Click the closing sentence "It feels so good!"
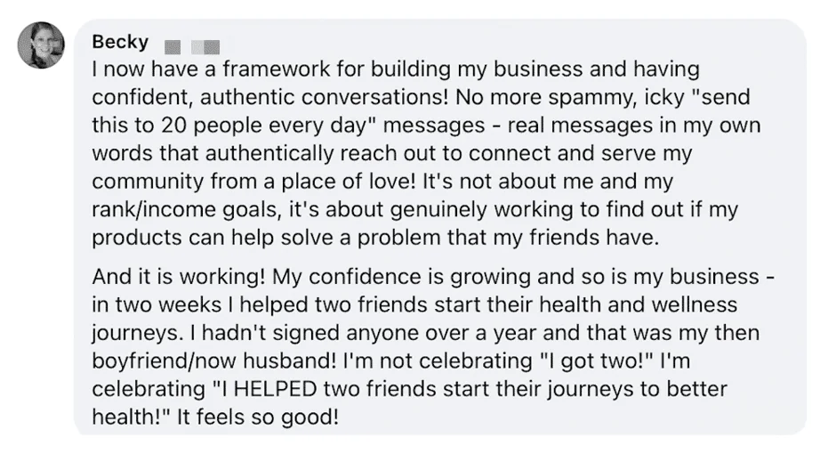828x454 pixels. tap(257, 417)
